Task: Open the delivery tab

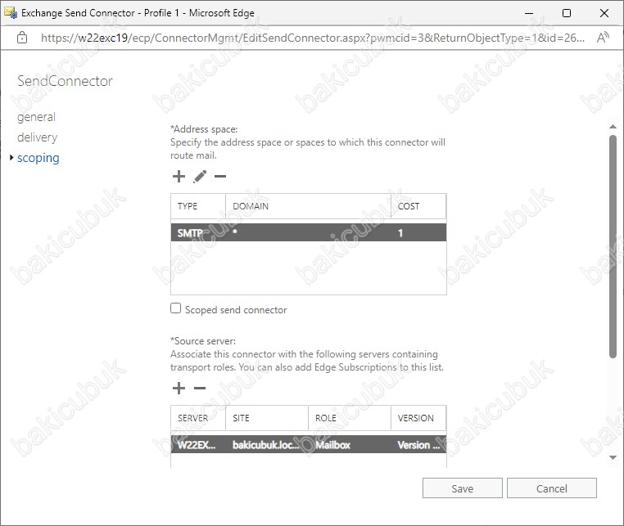Action: [37, 137]
